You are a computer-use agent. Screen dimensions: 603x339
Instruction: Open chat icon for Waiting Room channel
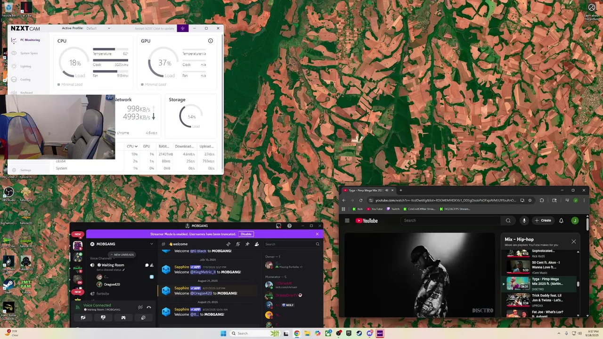(x=147, y=265)
